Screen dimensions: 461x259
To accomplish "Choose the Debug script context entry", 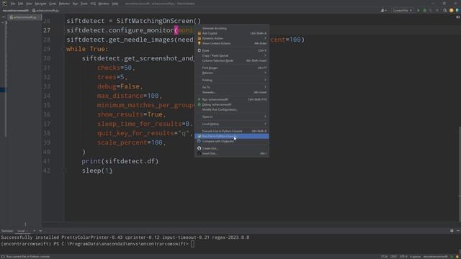I will 232,104.
